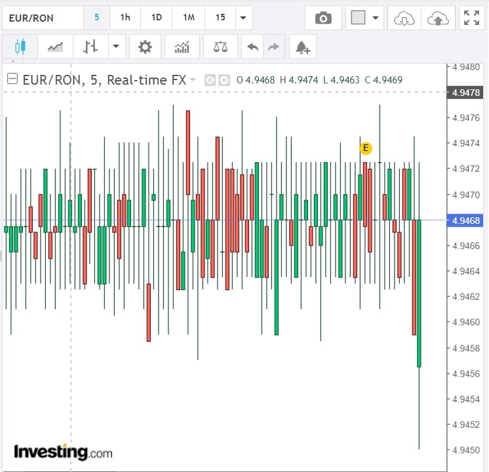Viewport: 489px width, 472px height.
Task: Collapse the EUR/RON legend box
Action: pos(12,79)
